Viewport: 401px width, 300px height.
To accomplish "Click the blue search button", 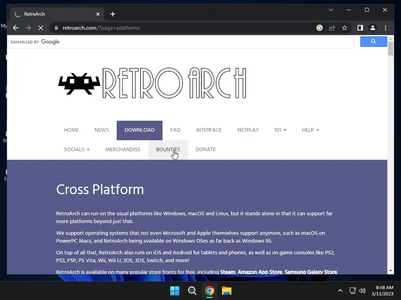I will [373, 41].
